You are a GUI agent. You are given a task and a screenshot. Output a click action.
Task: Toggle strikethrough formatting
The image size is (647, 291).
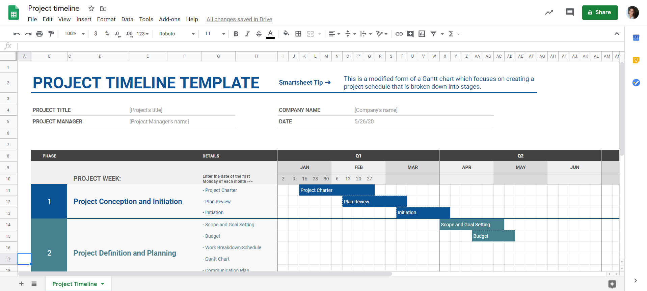tap(259, 34)
